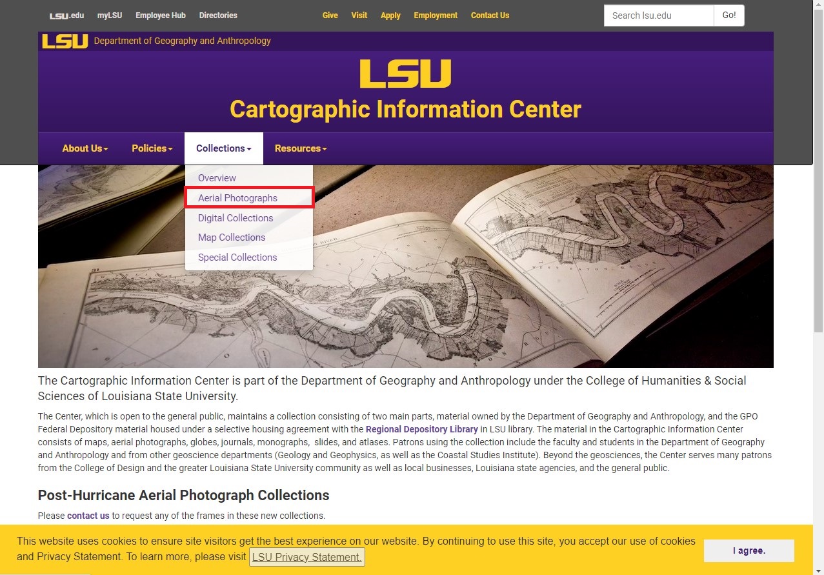Open the Regional Depository Library link
824x575 pixels.
(422, 429)
